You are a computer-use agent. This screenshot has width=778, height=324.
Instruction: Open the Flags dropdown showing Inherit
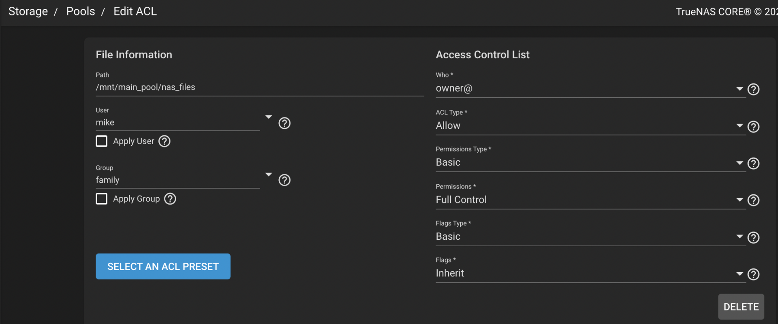pos(590,273)
